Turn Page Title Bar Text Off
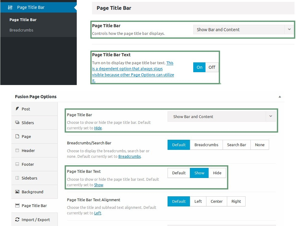This screenshot has width=296, height=226. click(x=212, y=67)
